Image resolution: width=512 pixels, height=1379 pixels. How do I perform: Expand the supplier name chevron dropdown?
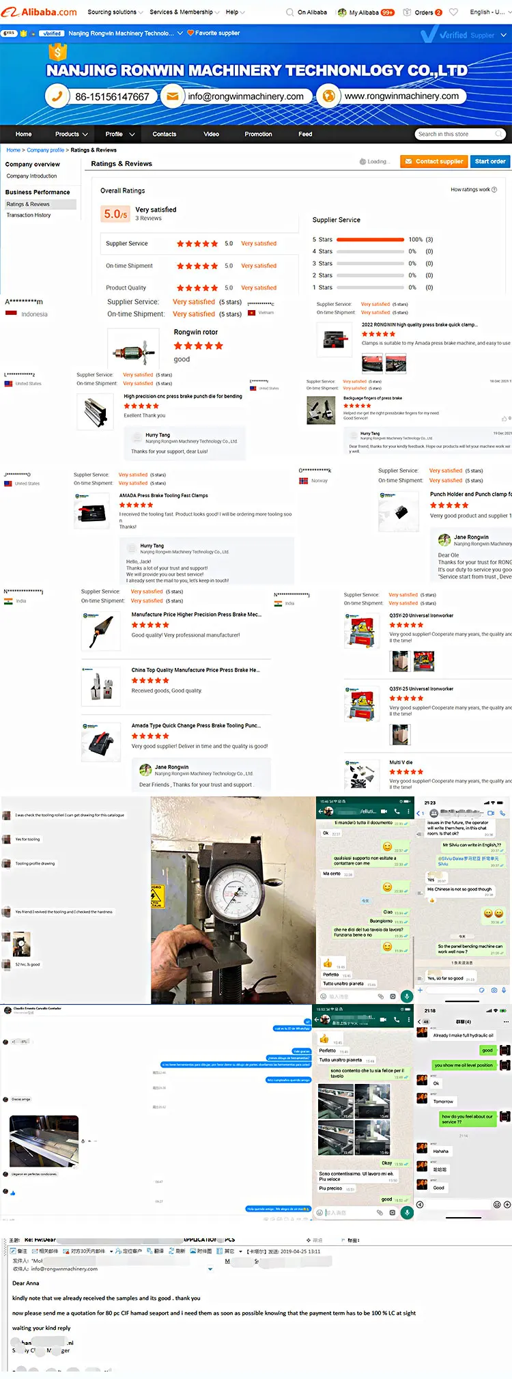coord(180,33)
